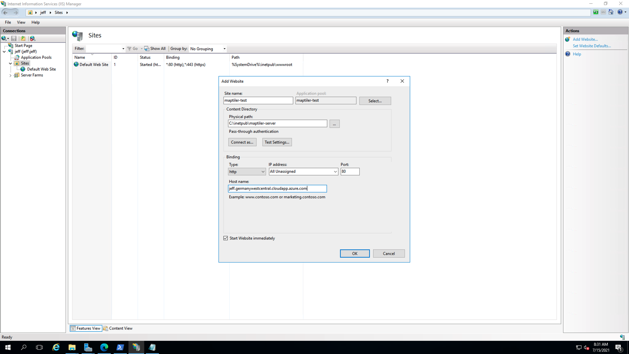
Task: Switch to the Content View tab
Action: pyautogui.click(x=118, y=328)
